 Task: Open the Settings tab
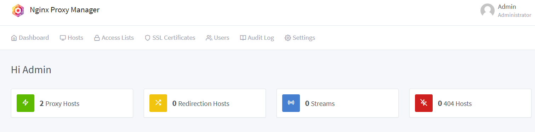pyautogui.click(x=300, y=38)
